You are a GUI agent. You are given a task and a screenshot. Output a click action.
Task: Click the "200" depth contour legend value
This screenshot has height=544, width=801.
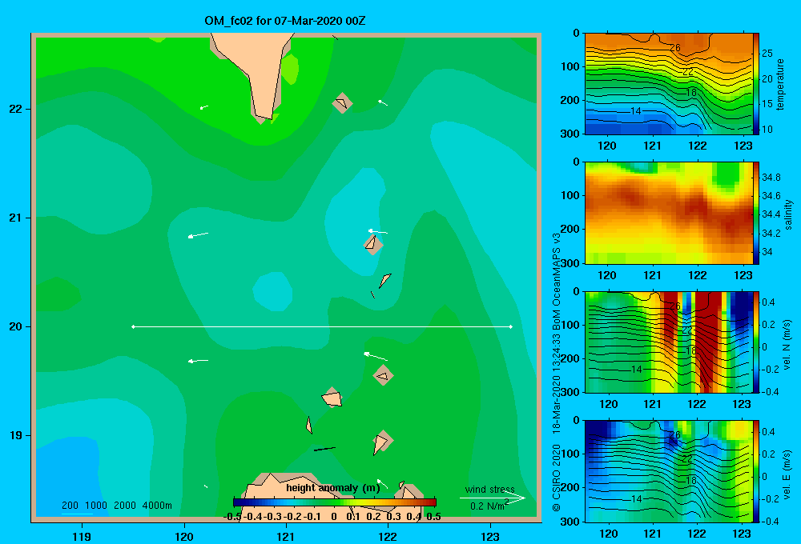[x=70, y=506]
